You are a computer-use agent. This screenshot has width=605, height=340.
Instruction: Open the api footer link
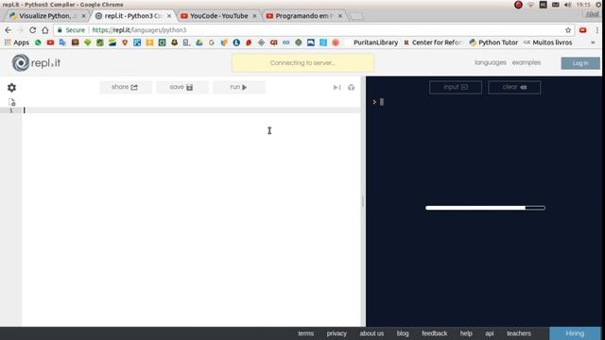[490, 333]
